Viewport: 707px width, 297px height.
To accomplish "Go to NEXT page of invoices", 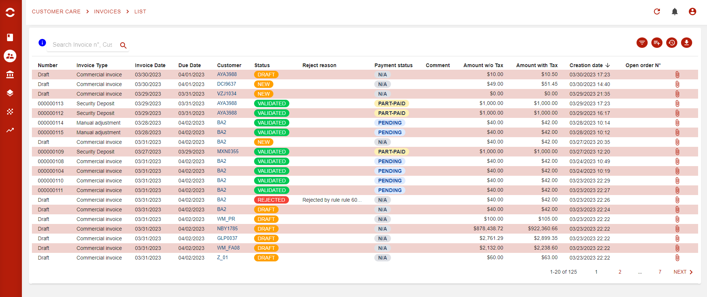I will 683,272.
